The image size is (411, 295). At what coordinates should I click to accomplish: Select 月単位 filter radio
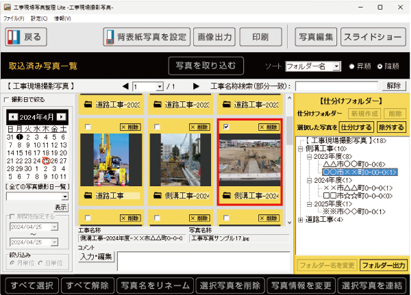tap(12, 263)
